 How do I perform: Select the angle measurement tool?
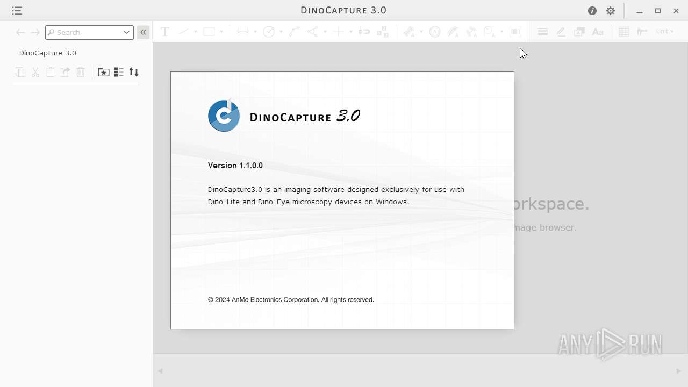tap(312, 32)
